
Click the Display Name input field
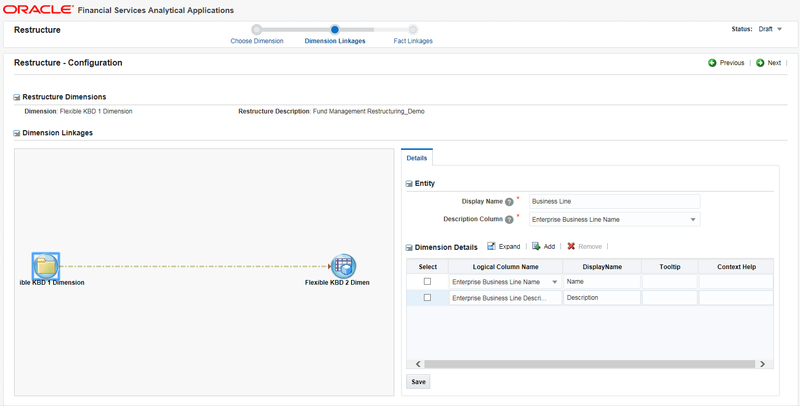click(615, 201)
